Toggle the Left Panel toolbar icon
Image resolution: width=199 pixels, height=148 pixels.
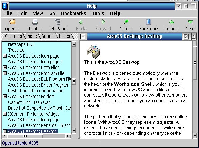pyautogui.click(x=58, y=22)
